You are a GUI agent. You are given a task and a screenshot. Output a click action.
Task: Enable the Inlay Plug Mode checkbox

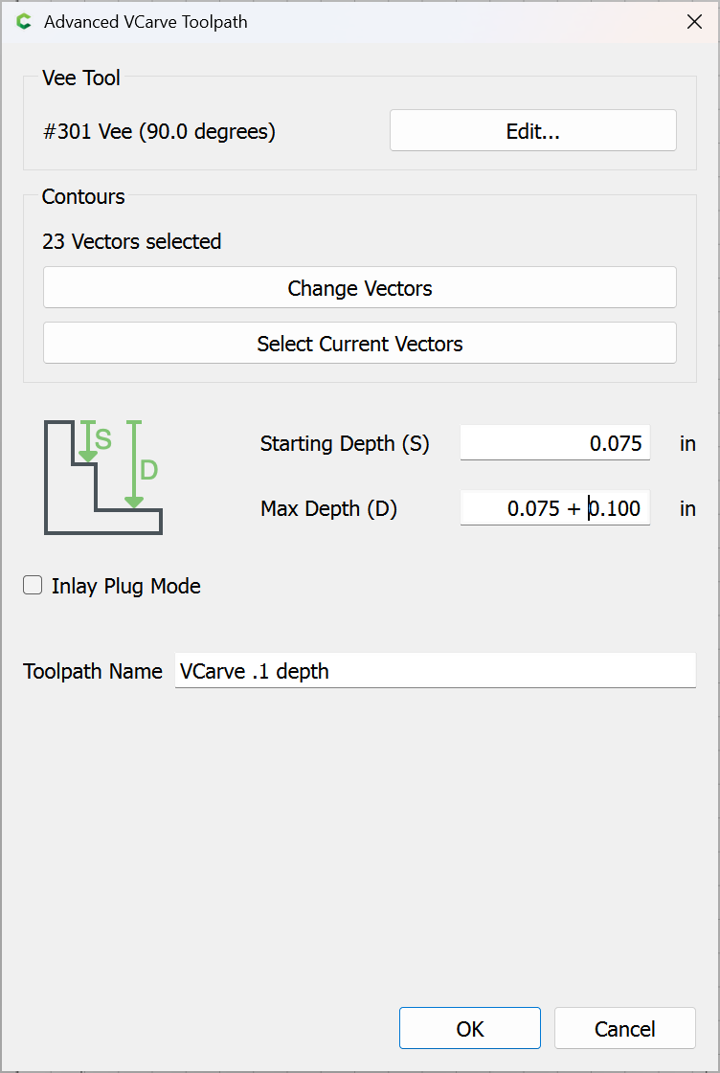click(x=34, y=586)
